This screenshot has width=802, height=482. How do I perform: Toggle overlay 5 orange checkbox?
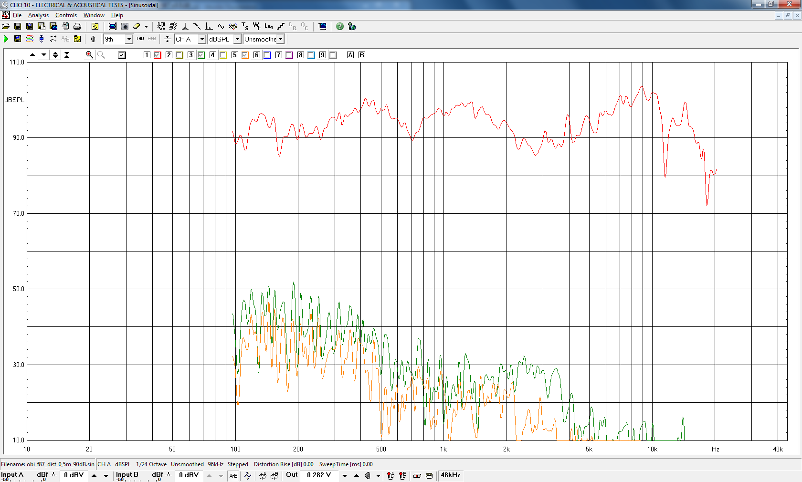(x=245, y=55)
